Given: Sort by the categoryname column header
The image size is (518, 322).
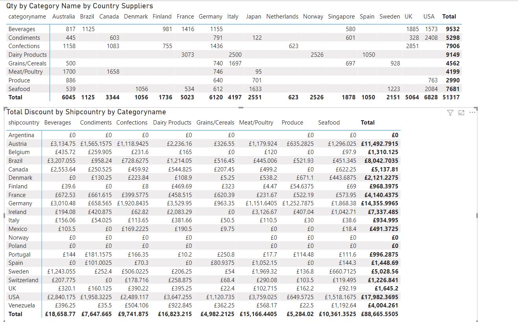Looking at the screenshot, I should pos(27,17).
